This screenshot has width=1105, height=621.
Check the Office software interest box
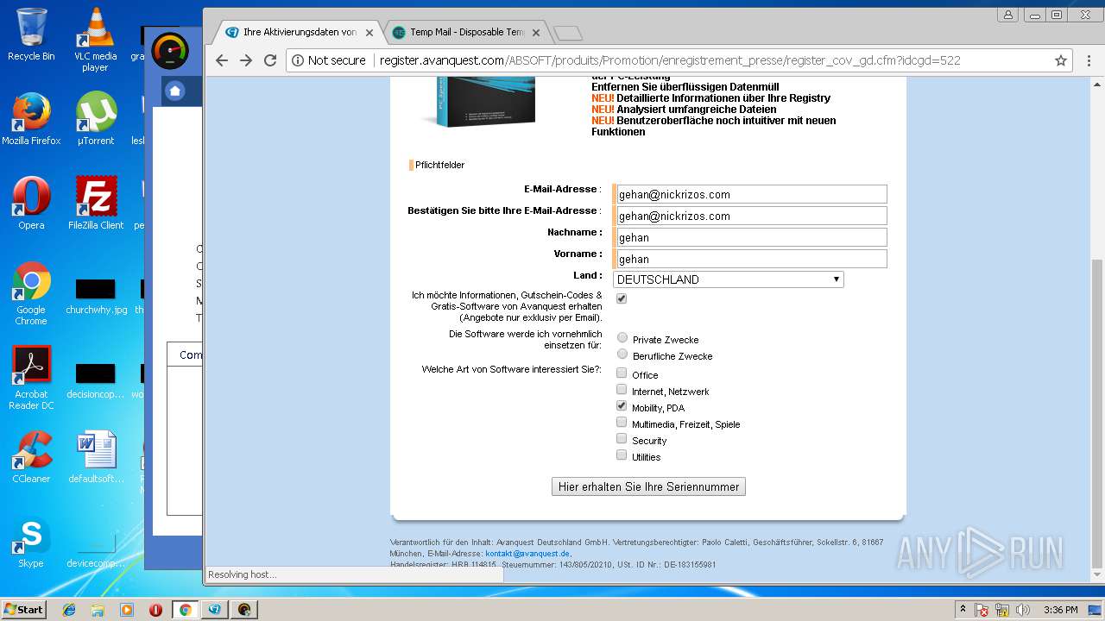coord(622,373)
